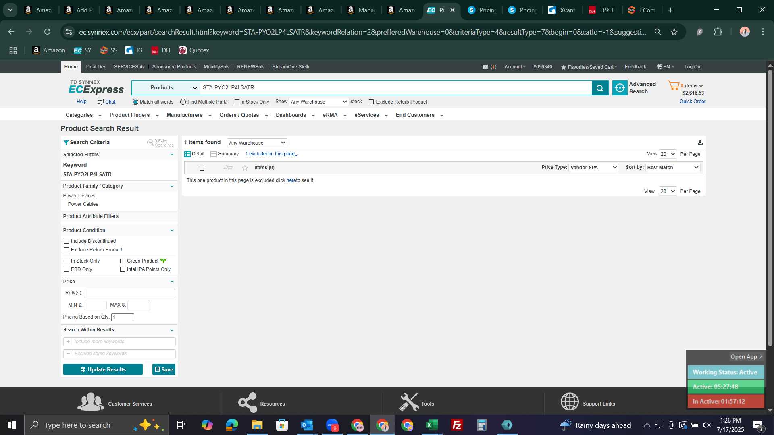Select Find Multiple Part# radio button
Viewport: 774px width, 435px height.
click(183, 102)
